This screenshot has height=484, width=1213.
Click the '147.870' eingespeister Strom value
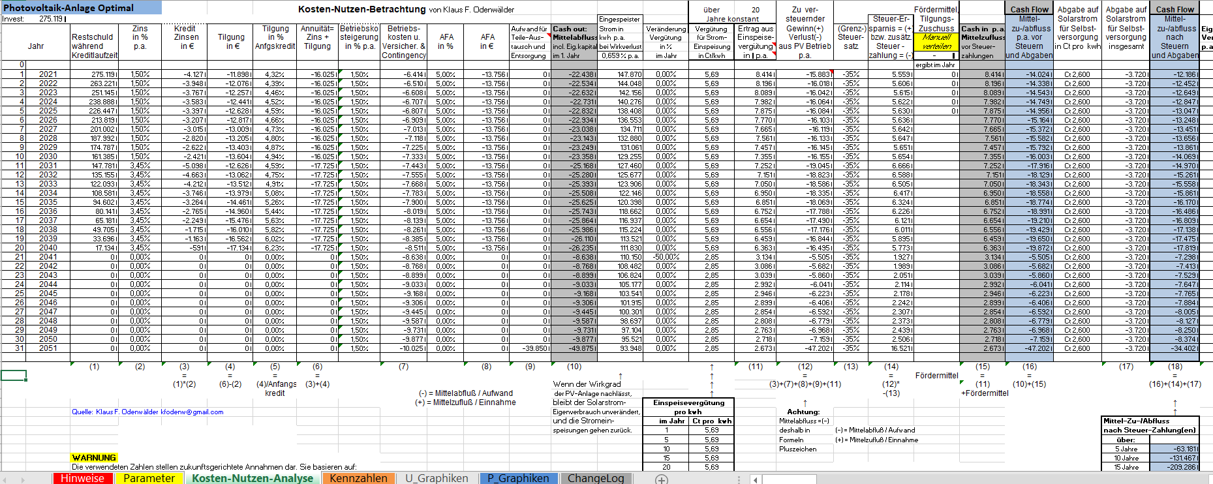click(620, 74)
